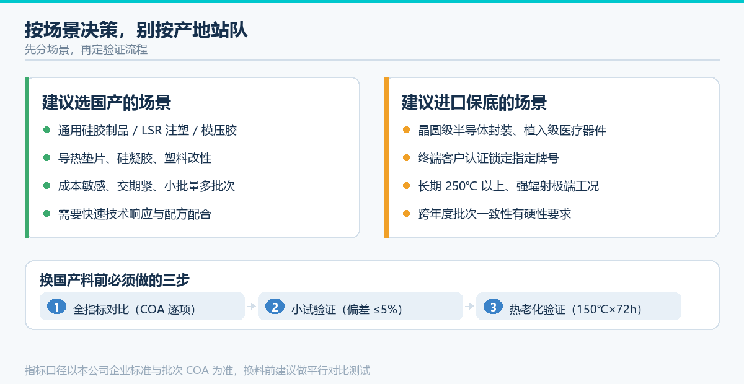Click the blue number 1 badge

56,307
